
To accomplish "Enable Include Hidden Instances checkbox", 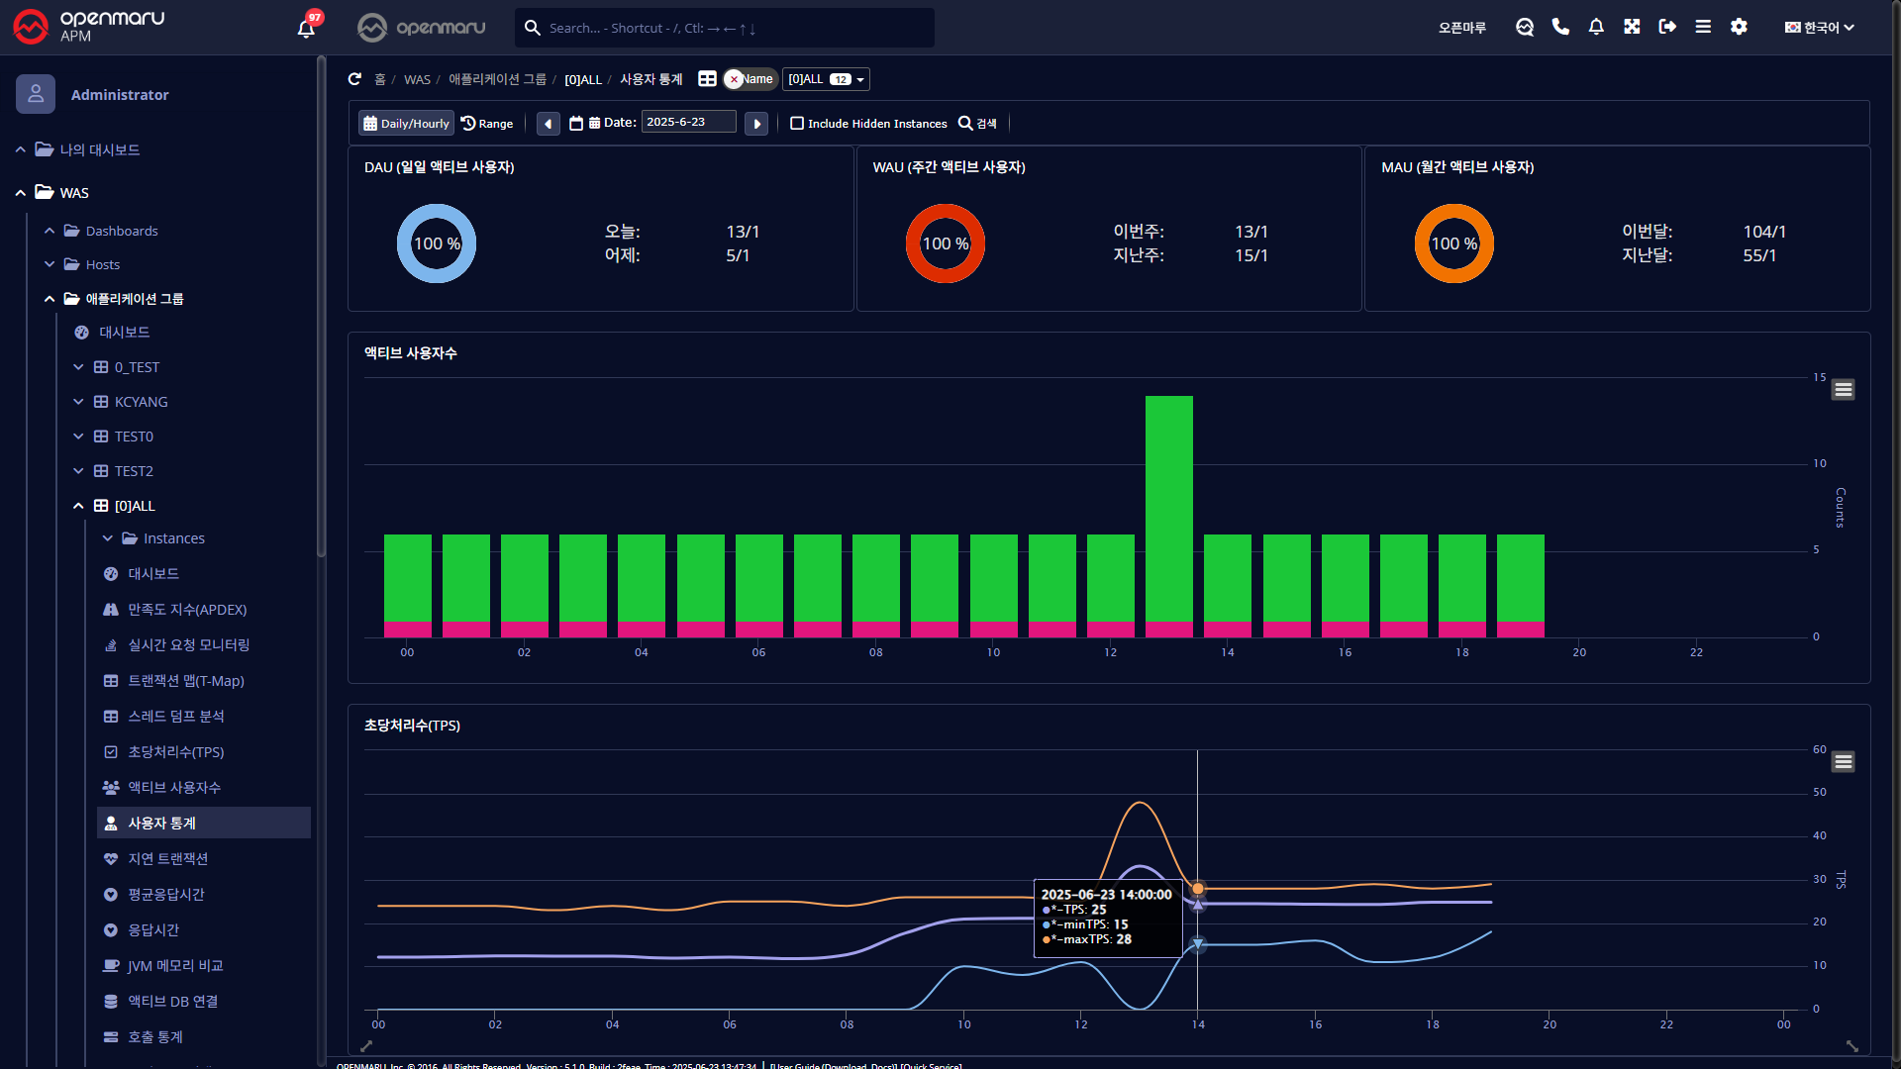I will [x=797, y=124].
